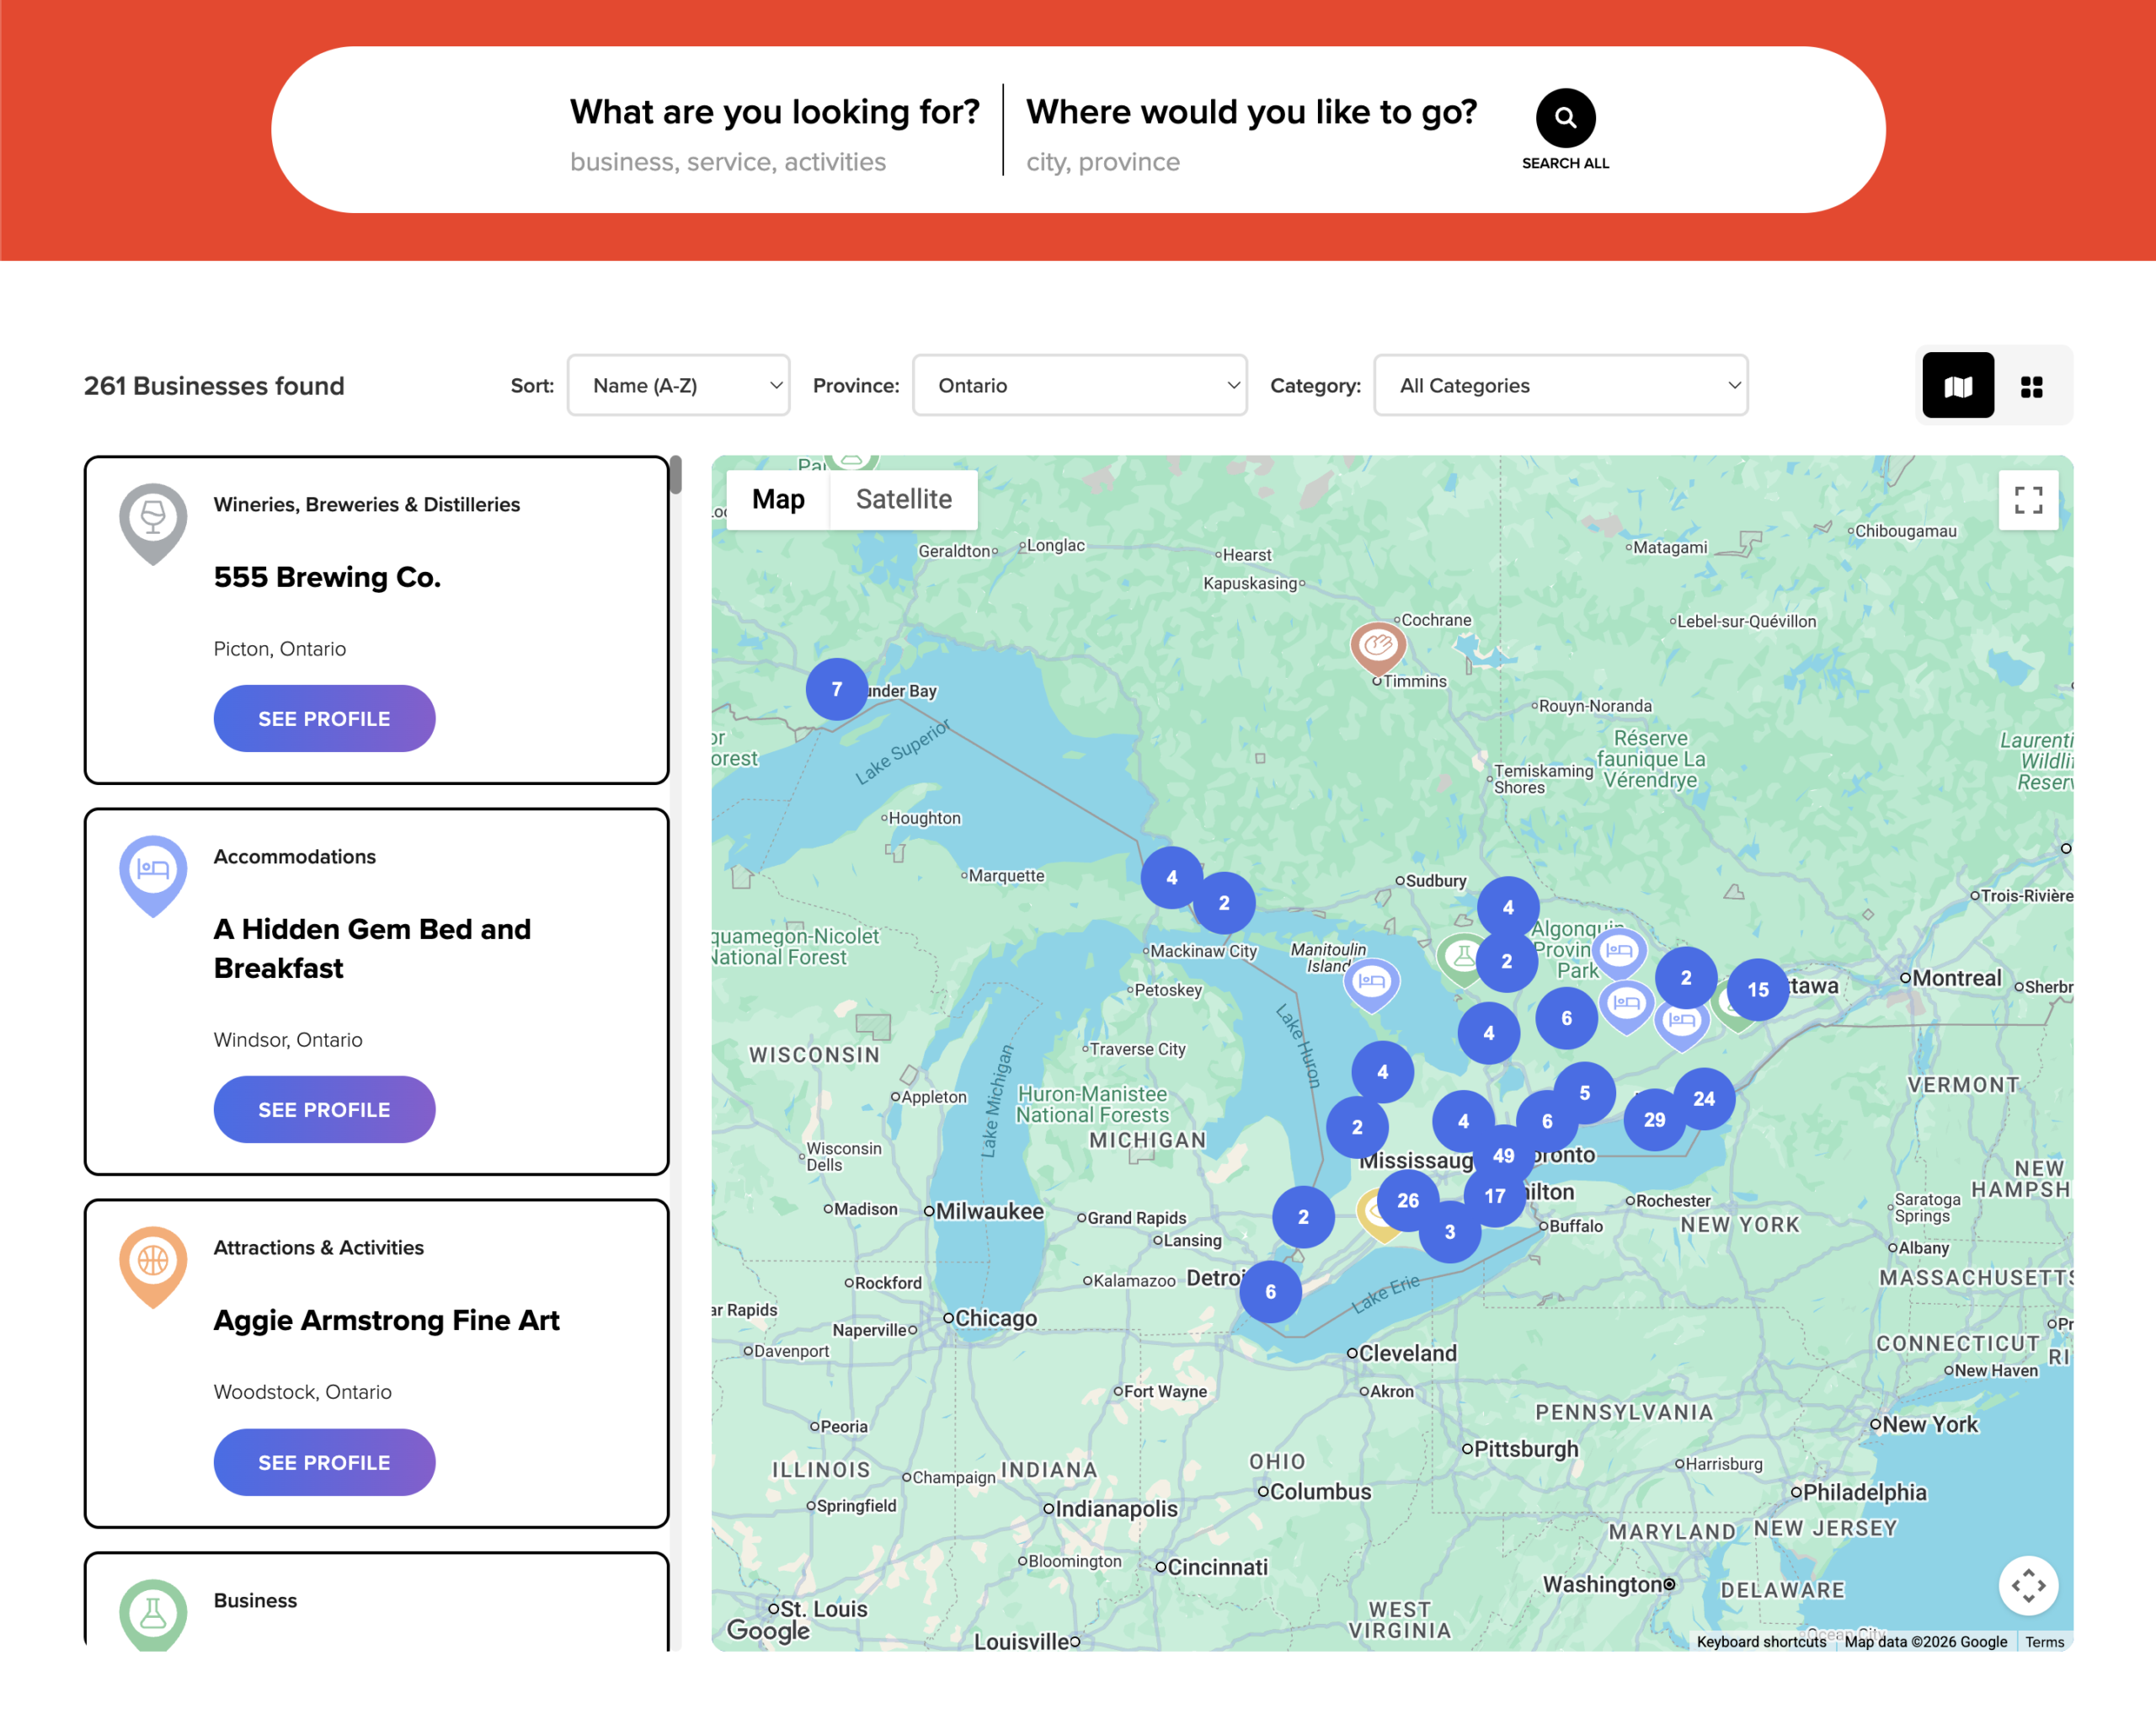Select the Map tab
2156x1730 pixels.
pos(778,499)
